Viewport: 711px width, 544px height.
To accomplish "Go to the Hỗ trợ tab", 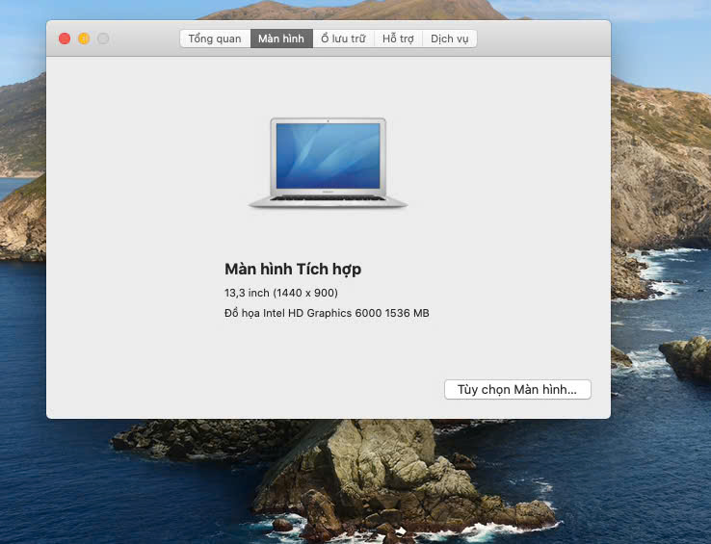I will 398,39.
